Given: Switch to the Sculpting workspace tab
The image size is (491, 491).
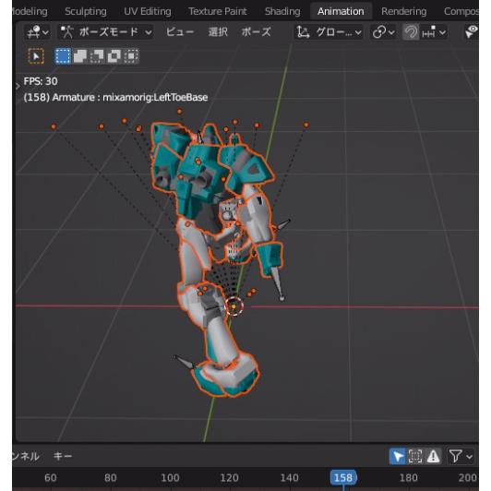Looking at the screenshot, I should click(x=86, y=11).
